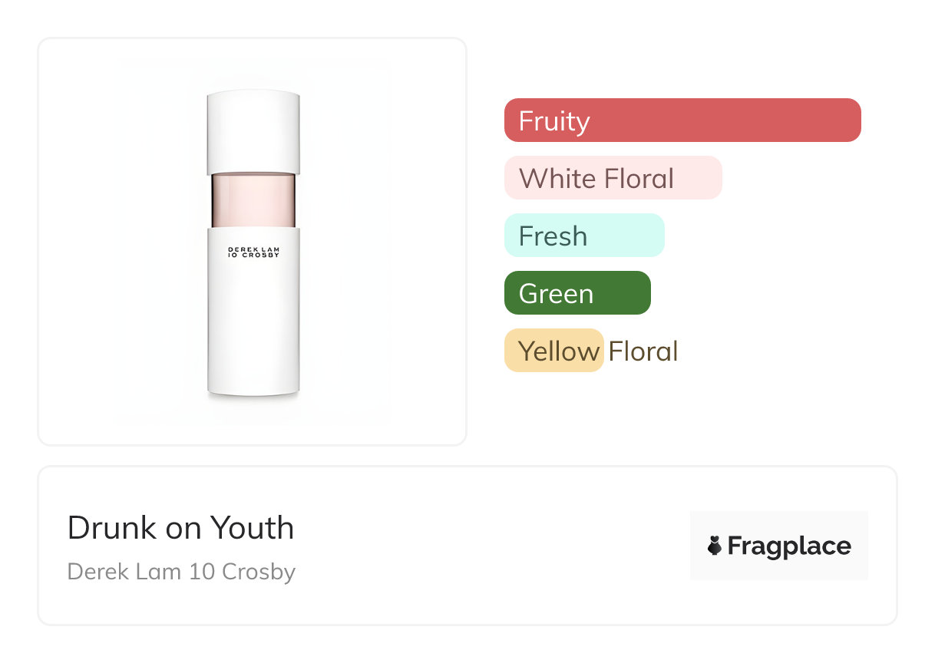Screen dimensions: 935x663
Task: Click the Green label text
Action: point(556,294)
